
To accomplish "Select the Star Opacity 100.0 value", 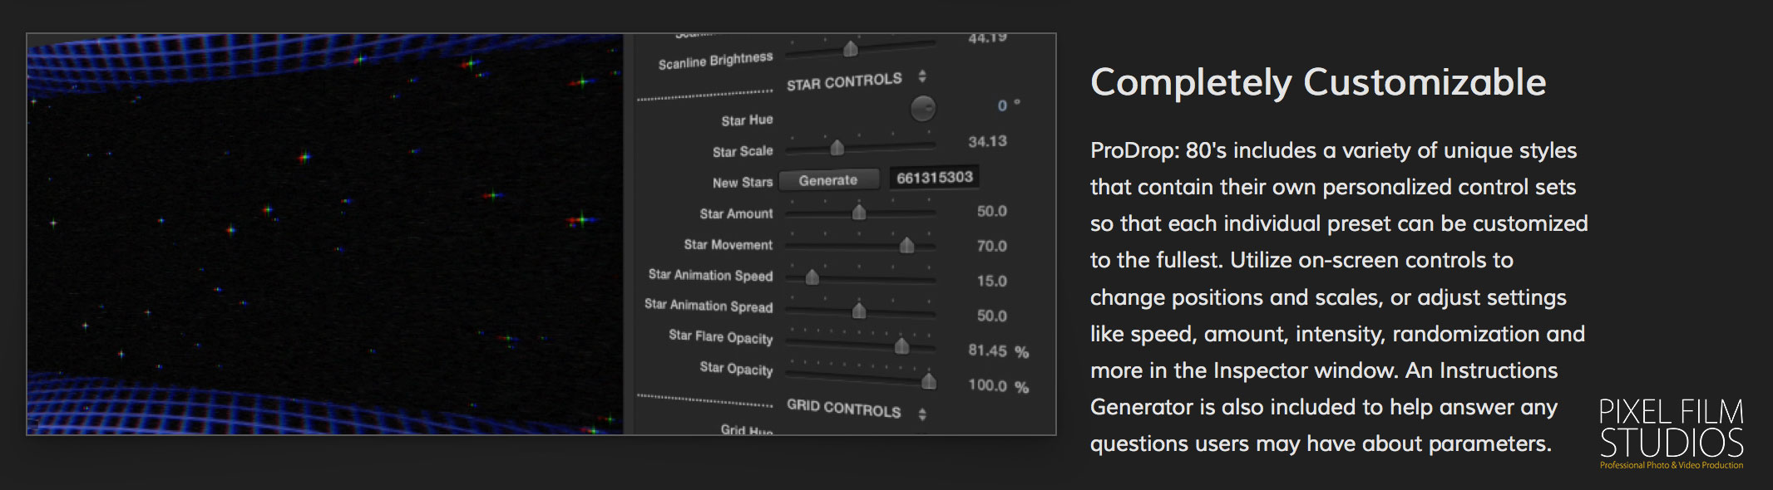I will 987,386.
